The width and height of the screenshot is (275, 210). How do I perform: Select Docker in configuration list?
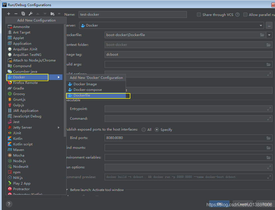[x=34, y=77]
